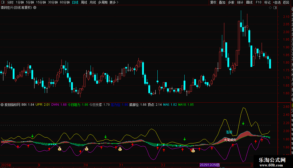
Task: Open the 画线 drawing tools
Action: [249, 2]
